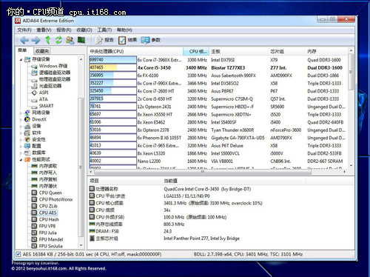Click the FPU VP8 chip icon

(34, 226)
